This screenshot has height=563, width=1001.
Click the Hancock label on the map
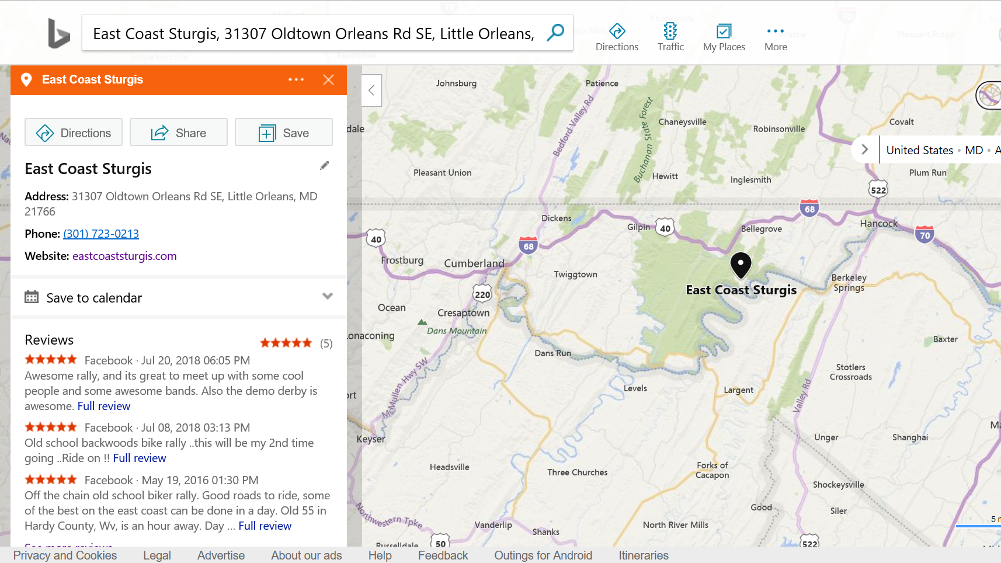click(x=878, y=223)
